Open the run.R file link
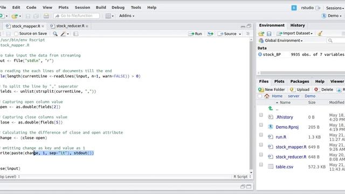 tap(281, 137)
